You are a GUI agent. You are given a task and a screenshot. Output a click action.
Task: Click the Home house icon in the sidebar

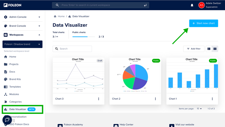pyautogui.click(x=6, y=57)
